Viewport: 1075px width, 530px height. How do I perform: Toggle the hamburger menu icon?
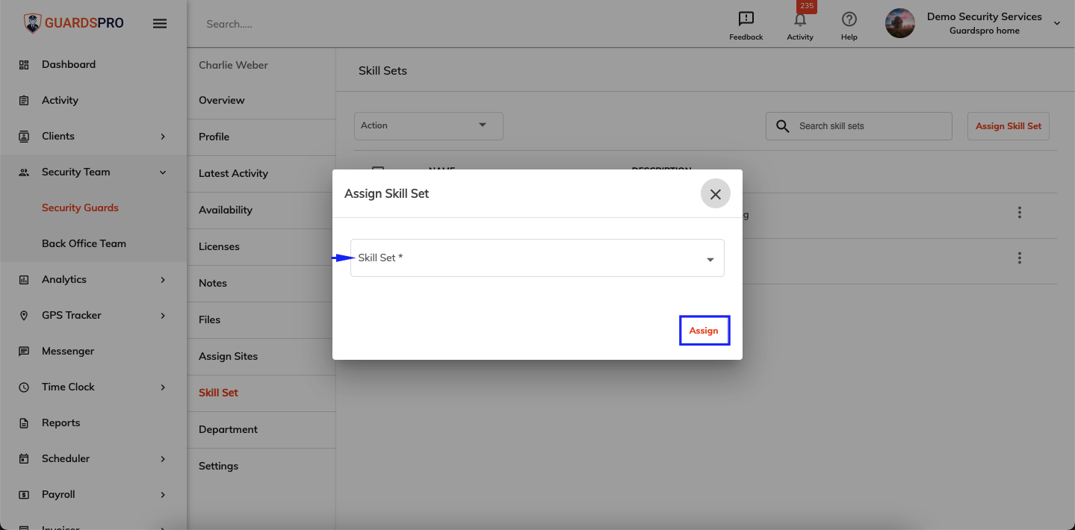pyautogui.click(x=160, y=23)
